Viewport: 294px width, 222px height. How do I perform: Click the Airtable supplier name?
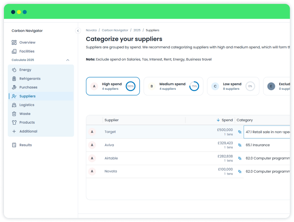point(111,158)
